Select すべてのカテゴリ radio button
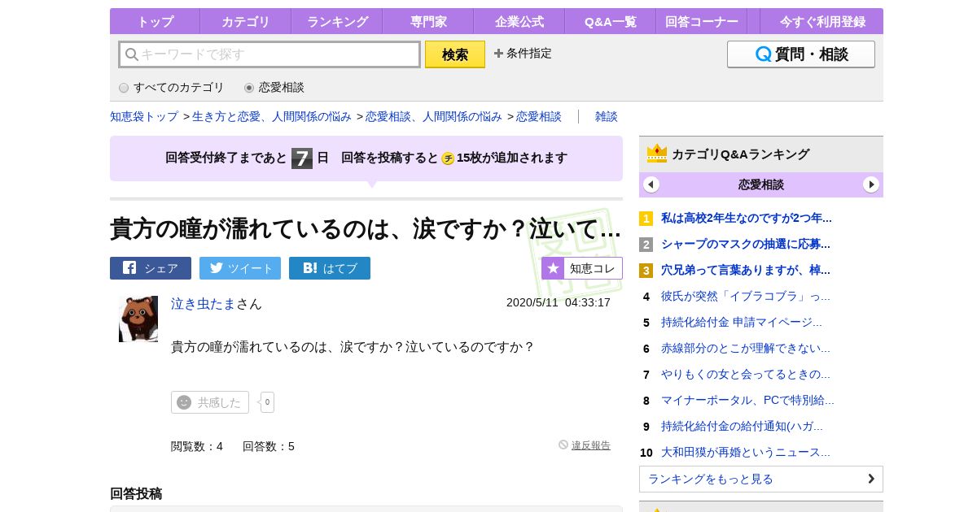 click(124, 88)
